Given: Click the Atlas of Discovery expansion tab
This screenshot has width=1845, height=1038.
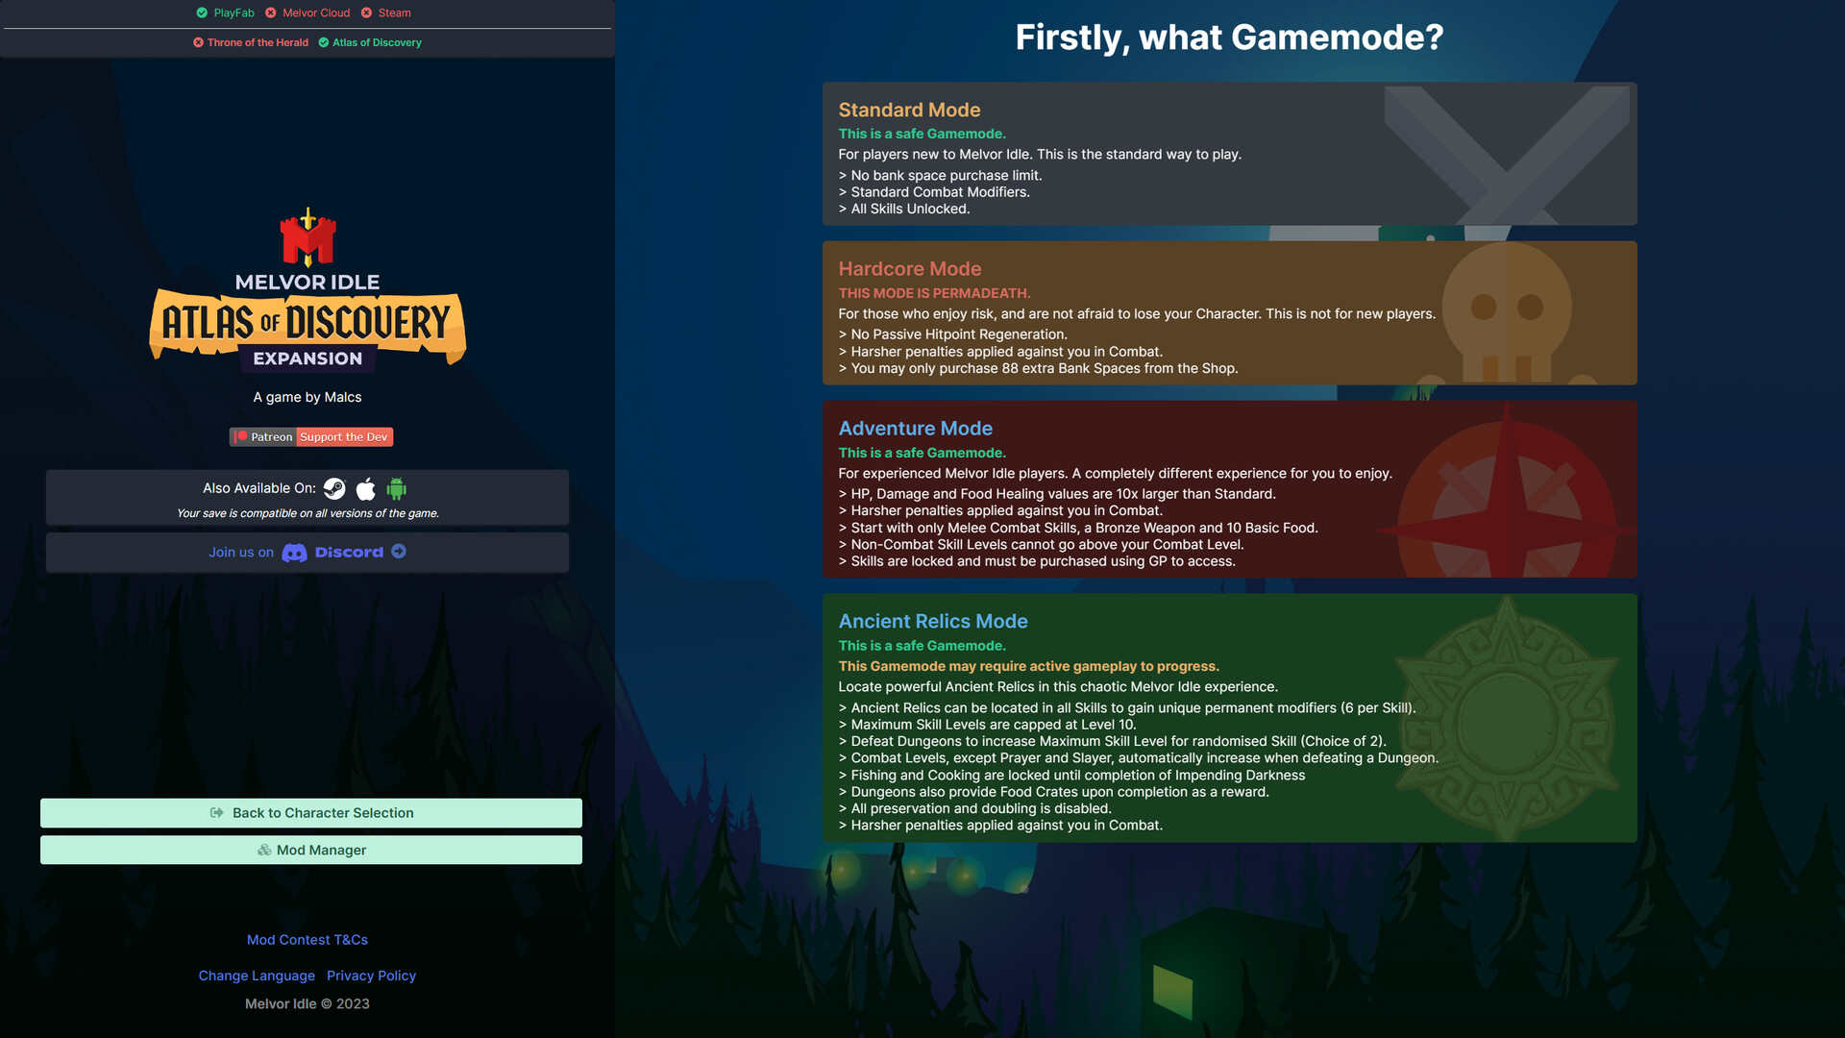Looking at the screenshot, I should click(377, 42).
